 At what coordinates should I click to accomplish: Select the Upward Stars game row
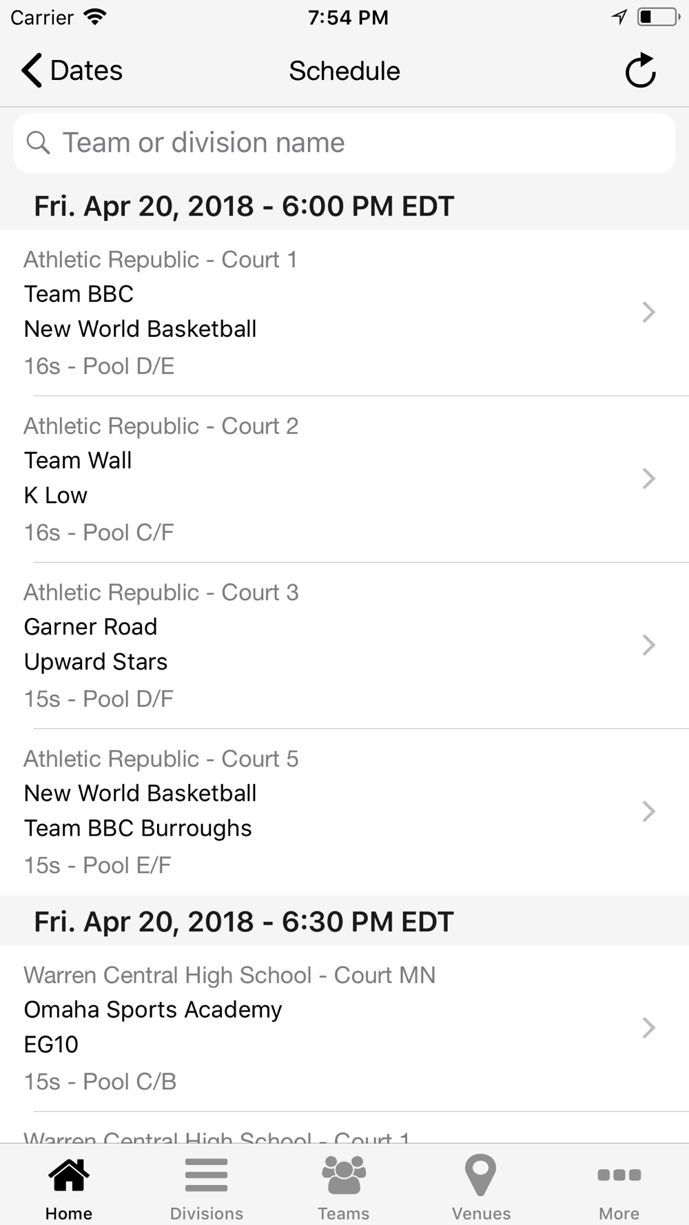point(344,646)
